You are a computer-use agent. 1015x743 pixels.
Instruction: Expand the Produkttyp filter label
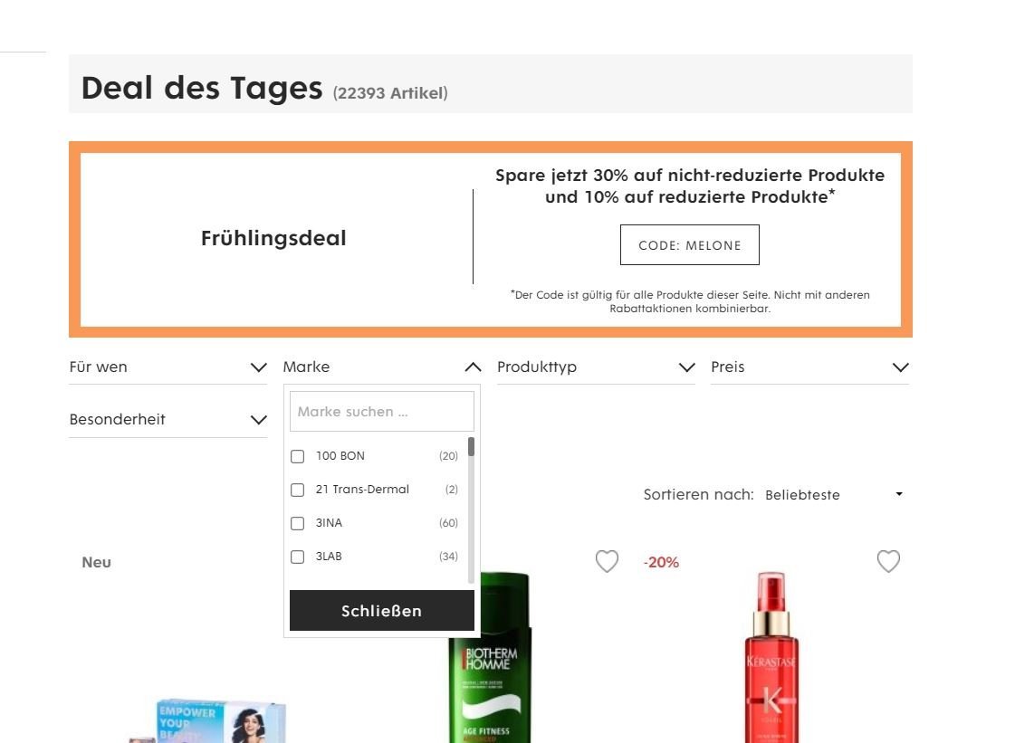pos(537,367)
